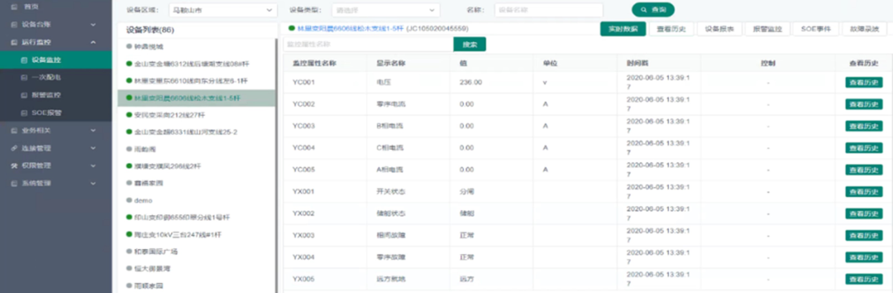Click the 权限管理 icon in sidebar
The image size is (893, 293).
pos(14,166)
